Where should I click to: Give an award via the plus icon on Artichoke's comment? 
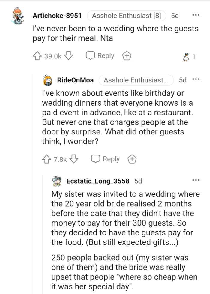[126, 55]
